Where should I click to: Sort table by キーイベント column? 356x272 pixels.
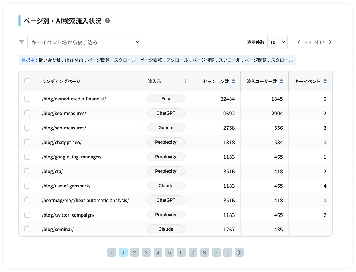(x=325, y=82)
